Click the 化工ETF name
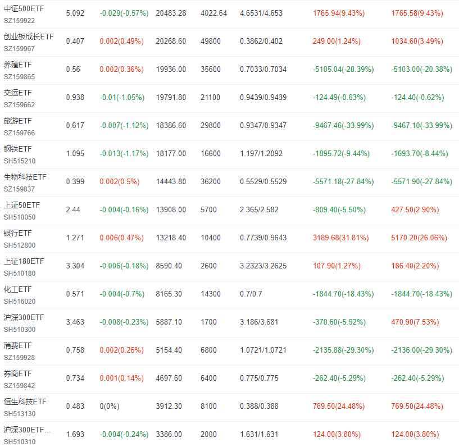 [17, 290]
